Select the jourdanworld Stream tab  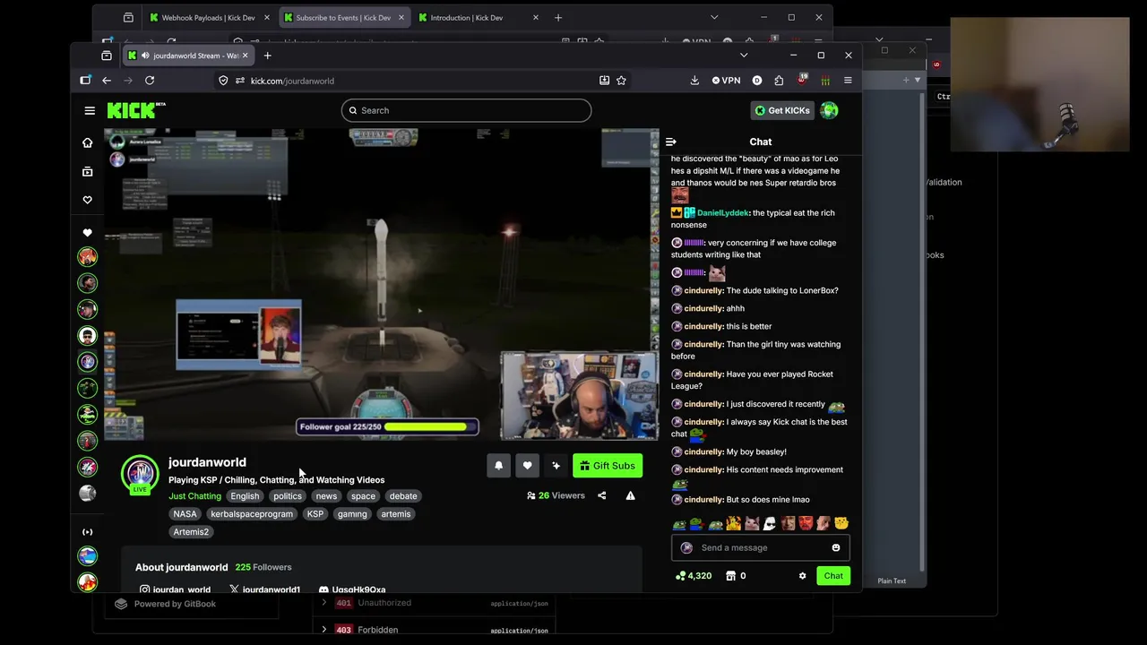(x=190, y=56)
